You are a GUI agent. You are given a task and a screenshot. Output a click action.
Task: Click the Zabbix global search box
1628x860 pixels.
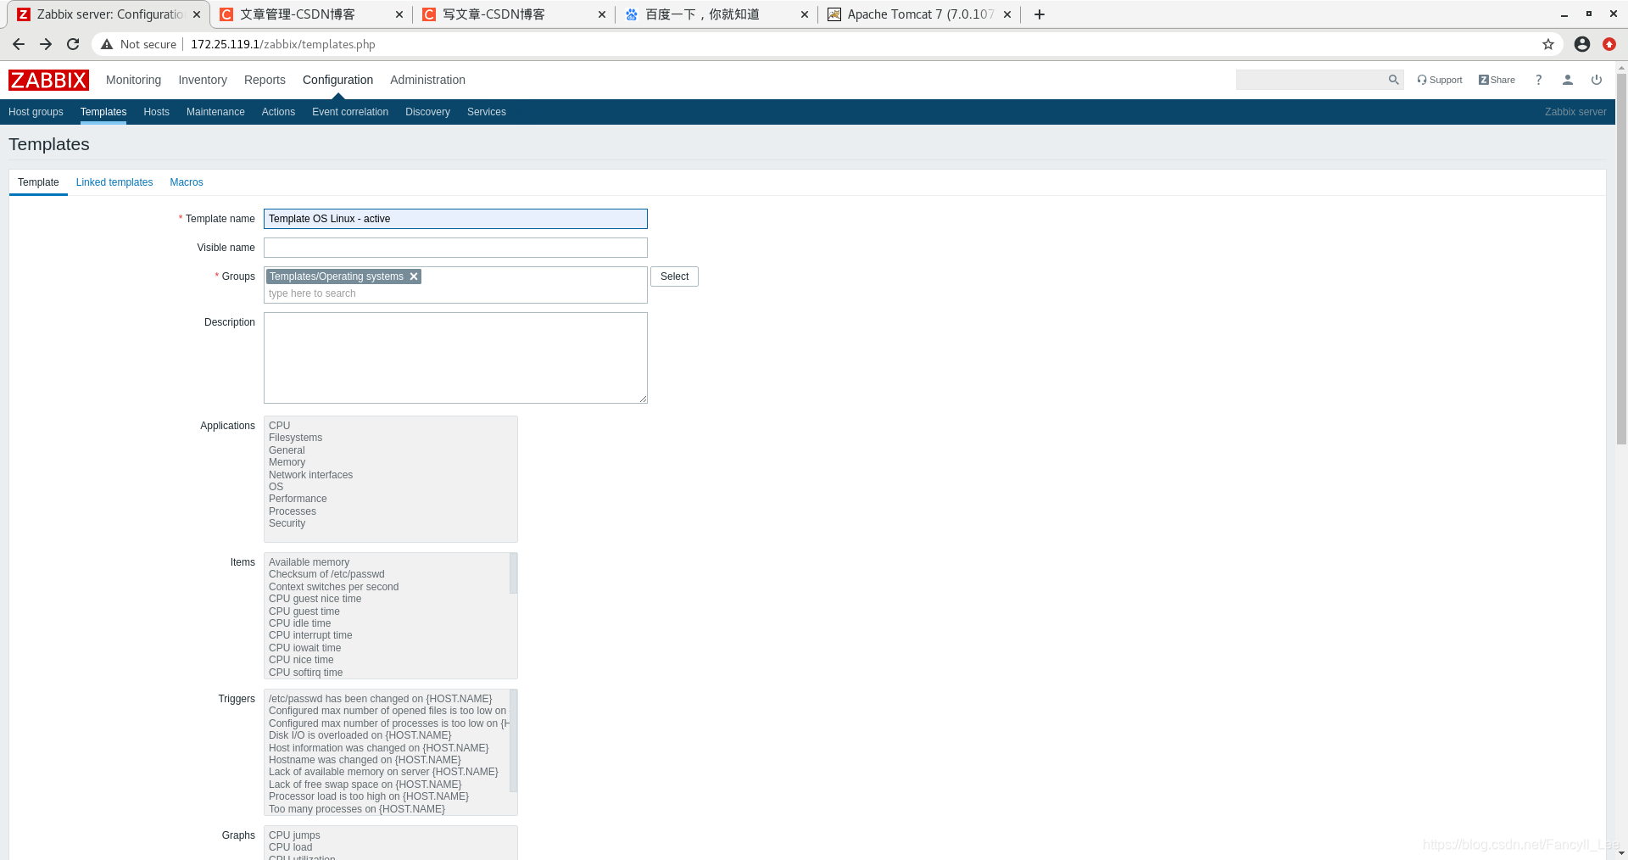click(x=1312, y=80)
